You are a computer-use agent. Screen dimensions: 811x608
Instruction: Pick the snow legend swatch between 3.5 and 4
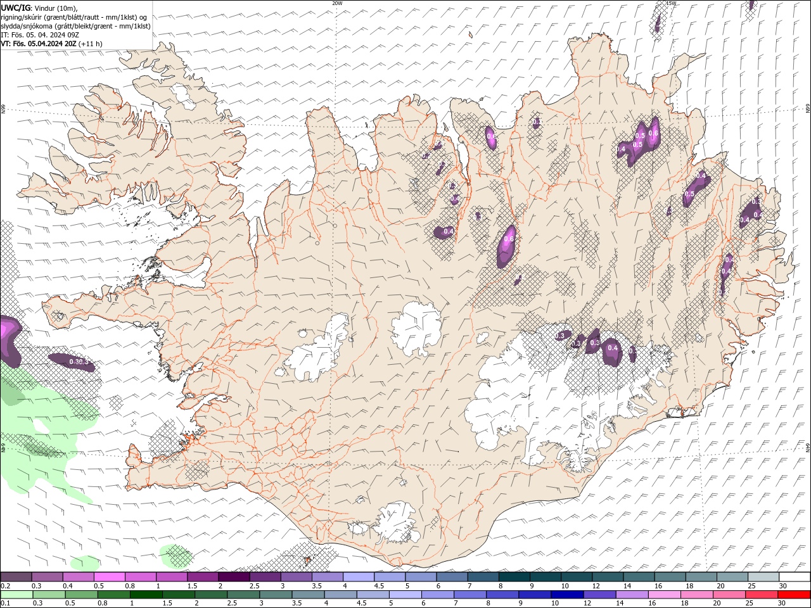tap(327, 577)
